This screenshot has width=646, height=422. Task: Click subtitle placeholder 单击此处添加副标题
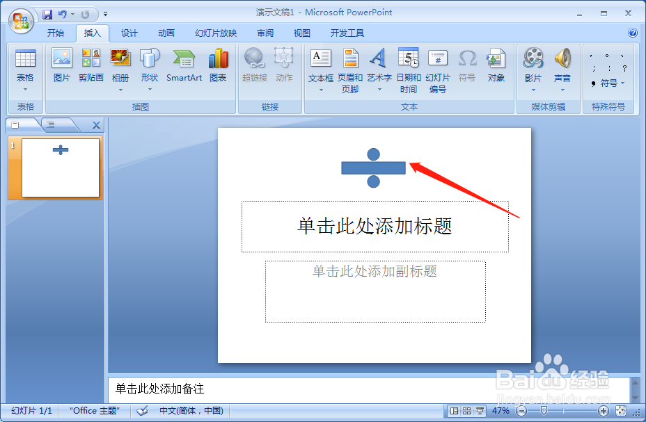coord(375,291)
